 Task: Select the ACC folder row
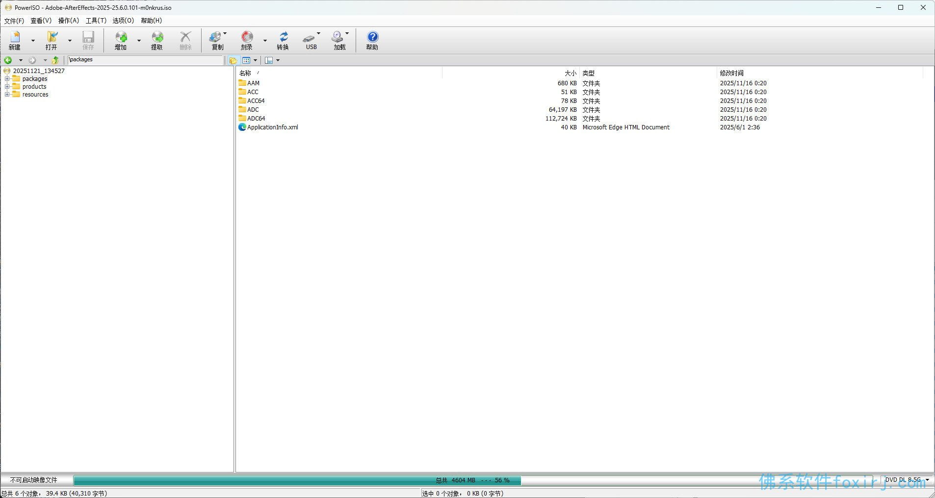(x=579, y=92)
